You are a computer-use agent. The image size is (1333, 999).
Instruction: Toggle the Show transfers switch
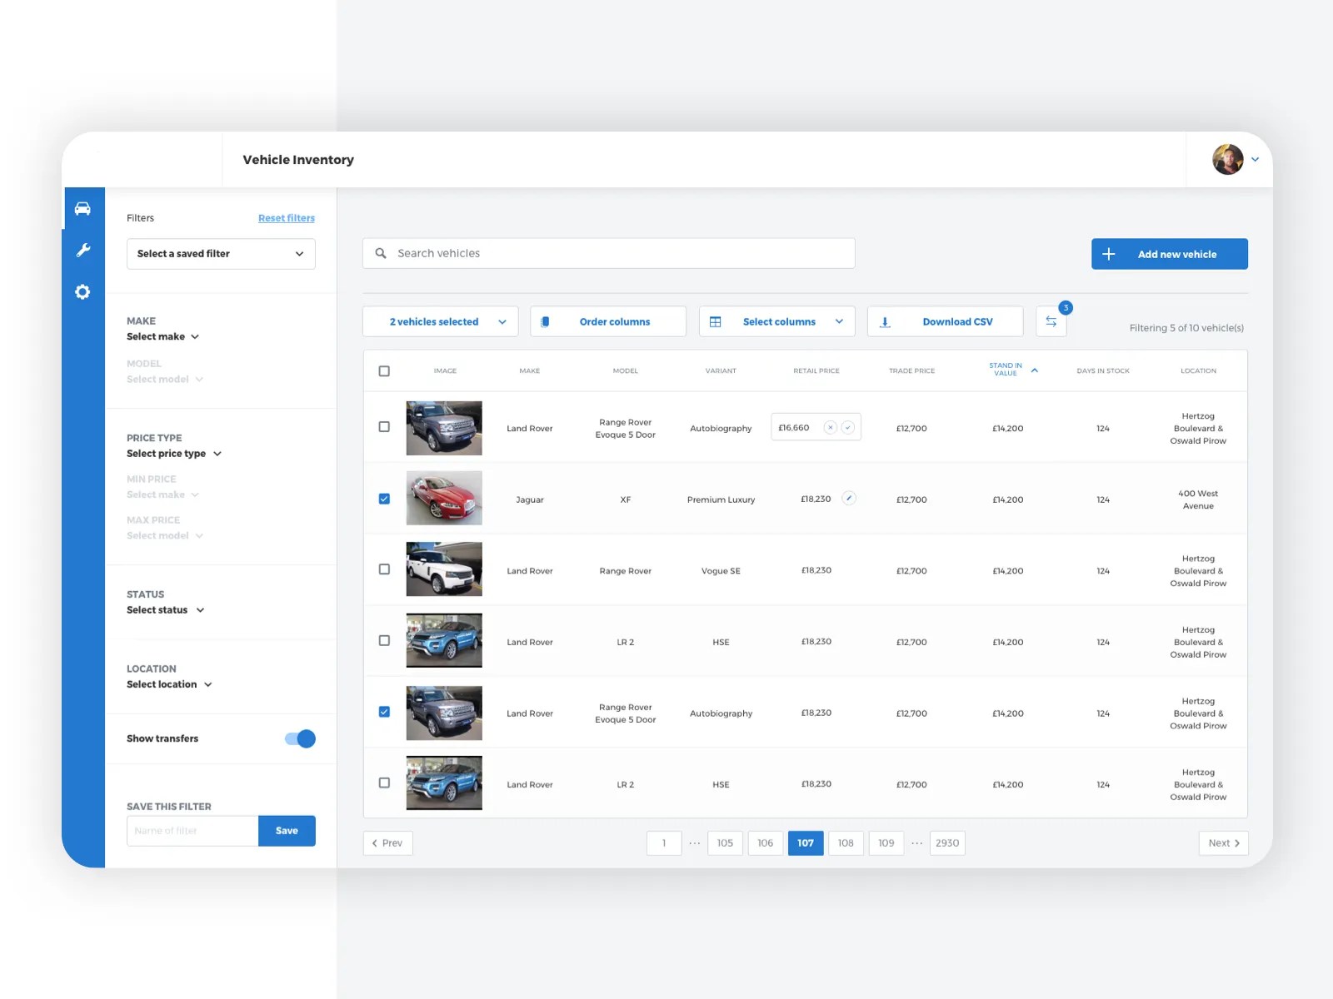[x=300, y=738]
